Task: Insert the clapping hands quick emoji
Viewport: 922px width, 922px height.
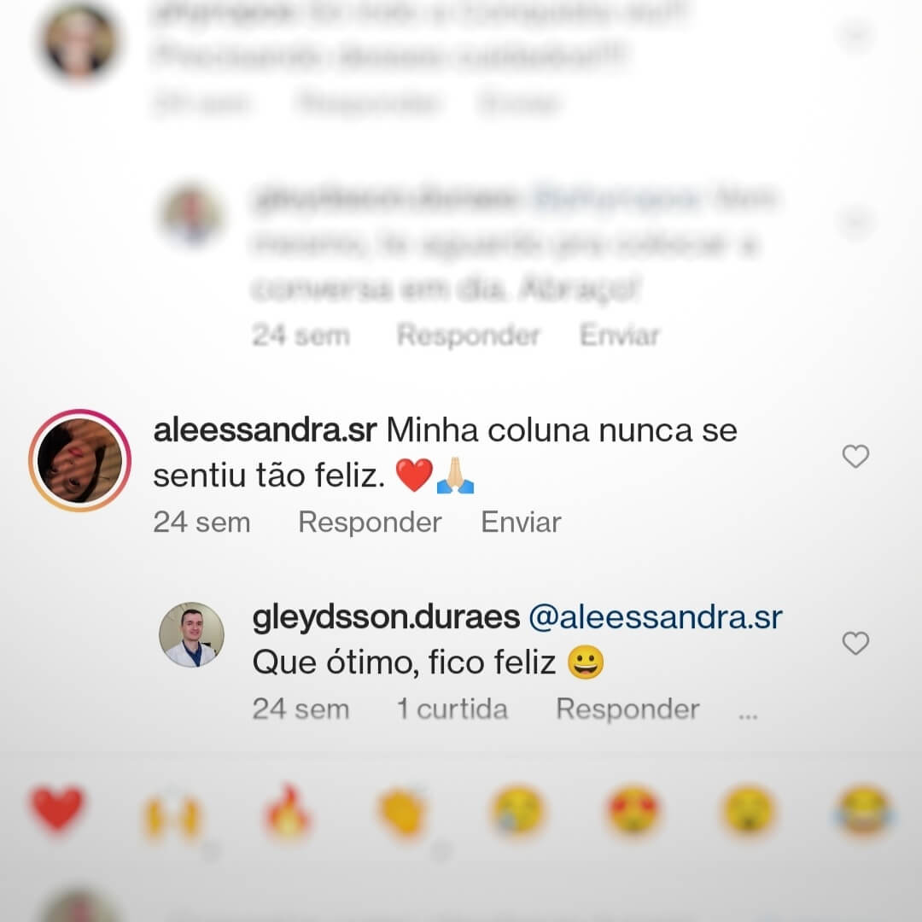Action: click(402, 812)
